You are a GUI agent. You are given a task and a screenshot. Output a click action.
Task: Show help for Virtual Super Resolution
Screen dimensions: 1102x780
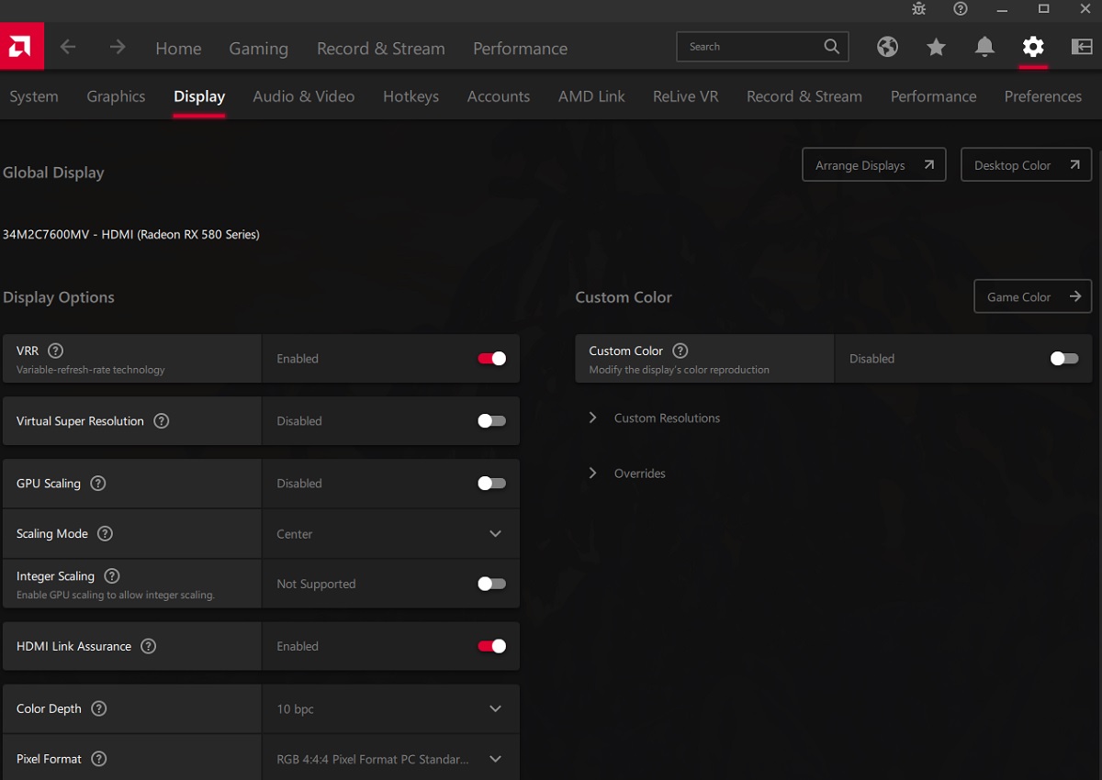pos(162,421)
